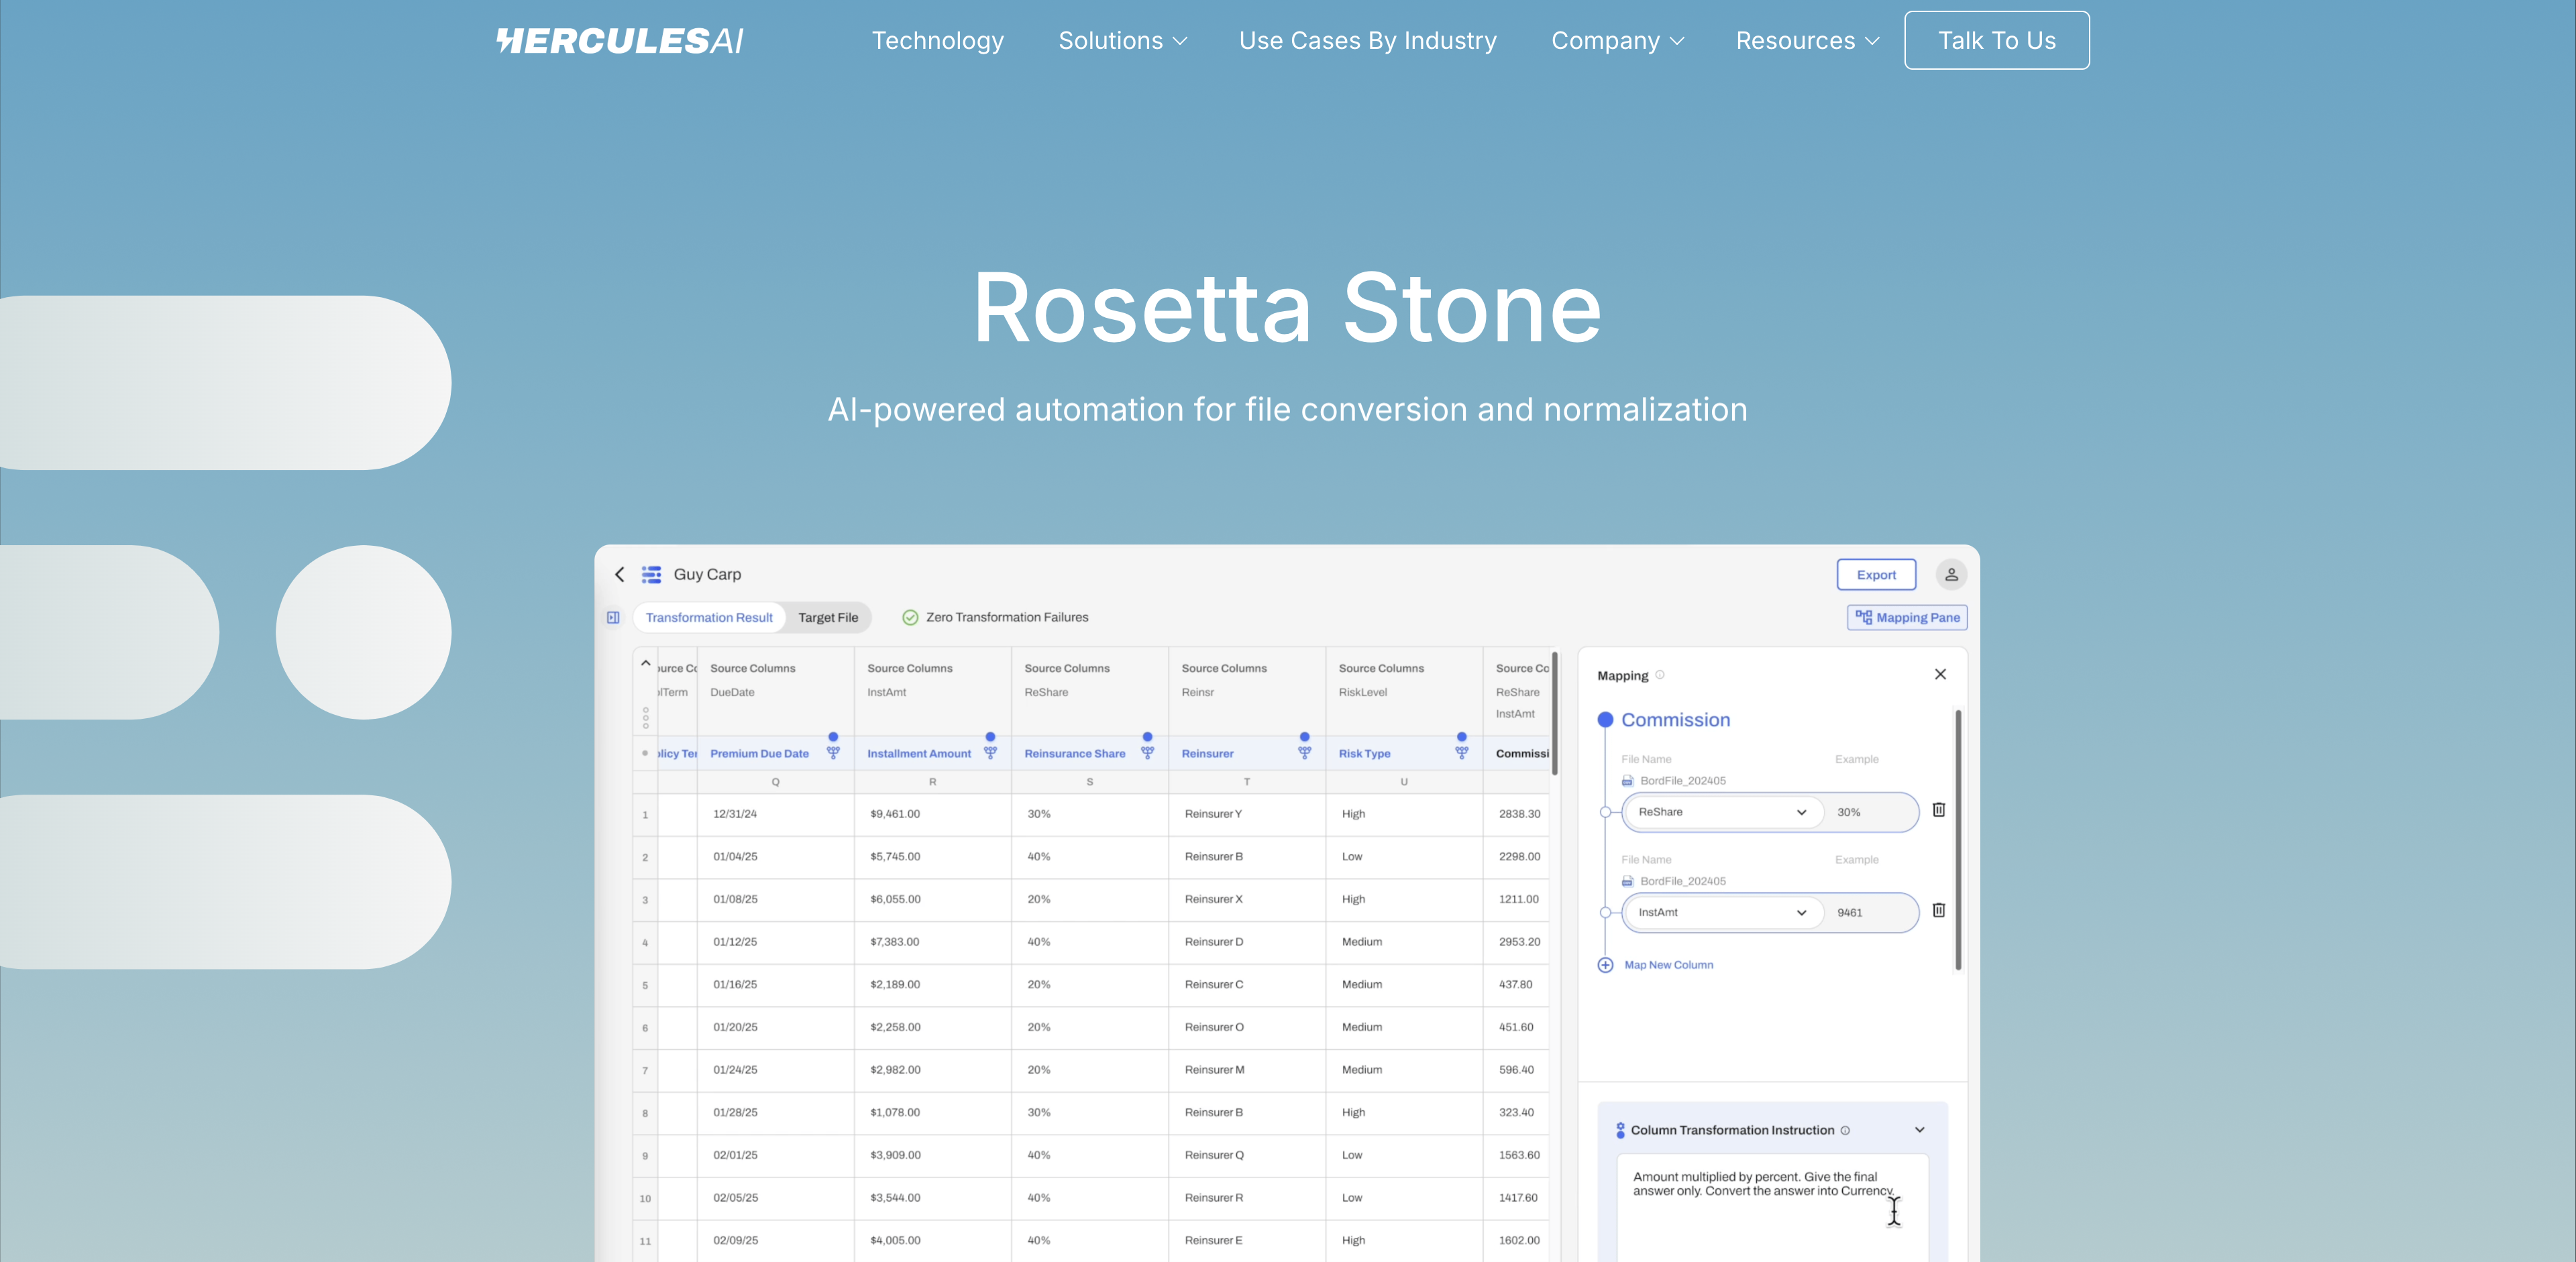2576x1262 pixels.
Task: Click the Talk To Us button
Action: (x=1996, y=40)
